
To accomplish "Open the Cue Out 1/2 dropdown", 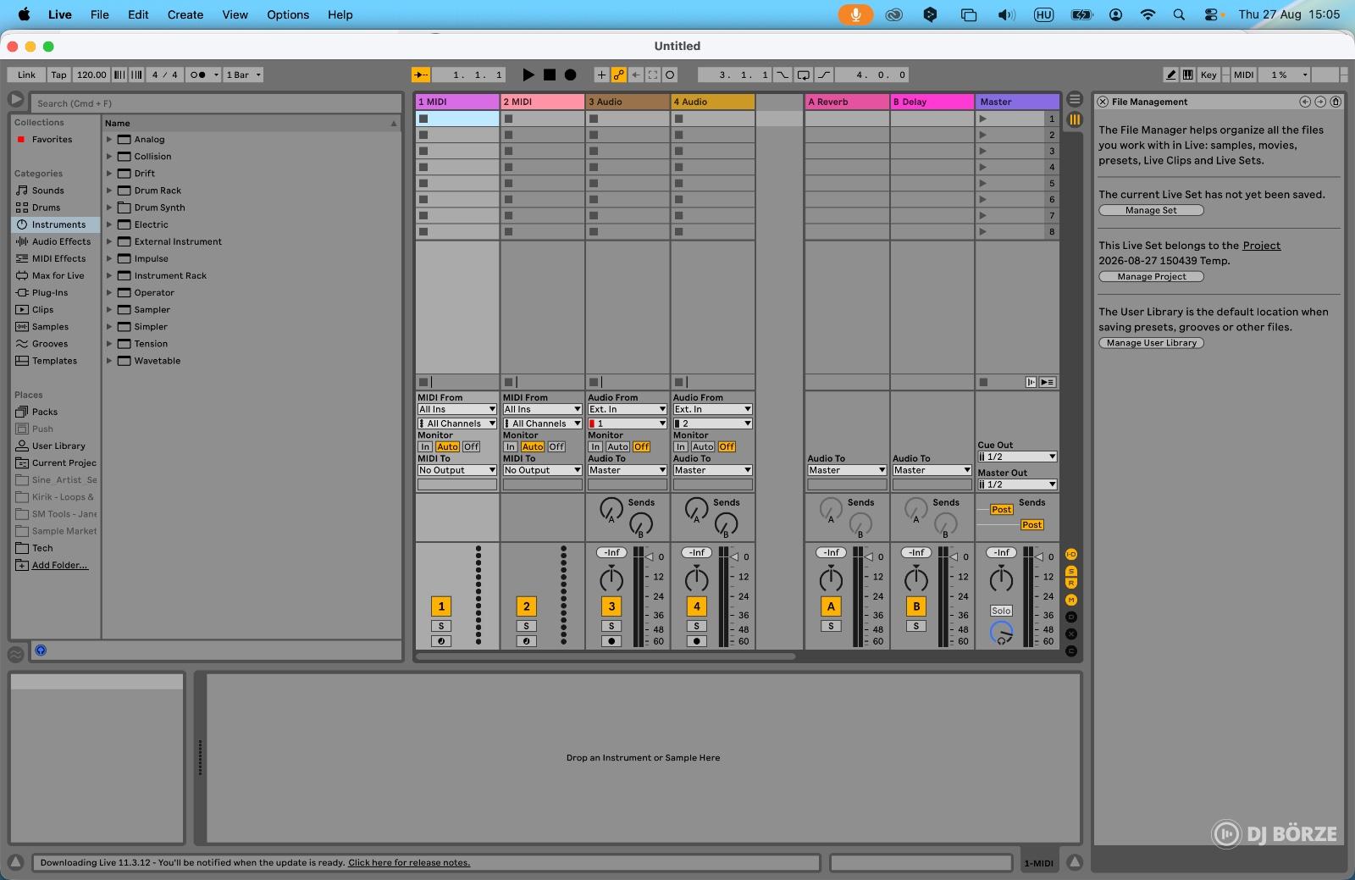I will 1017,457.
